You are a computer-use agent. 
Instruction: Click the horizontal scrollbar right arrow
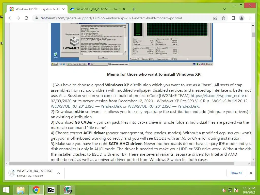pos(249,164)
